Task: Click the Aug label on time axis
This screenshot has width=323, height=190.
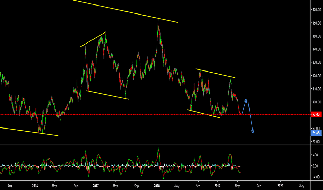Action: click(x=10, y=186)
